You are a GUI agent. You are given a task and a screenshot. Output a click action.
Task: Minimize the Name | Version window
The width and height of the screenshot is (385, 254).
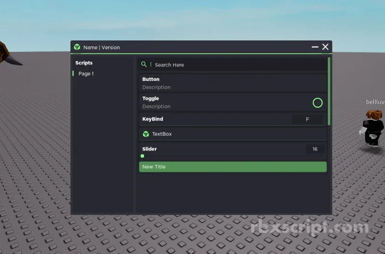pyautogui.click(x=315, y=47)
